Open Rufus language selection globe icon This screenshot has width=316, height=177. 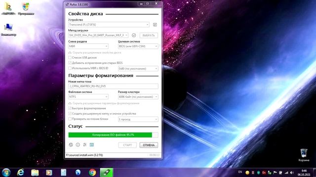(71, 145)
